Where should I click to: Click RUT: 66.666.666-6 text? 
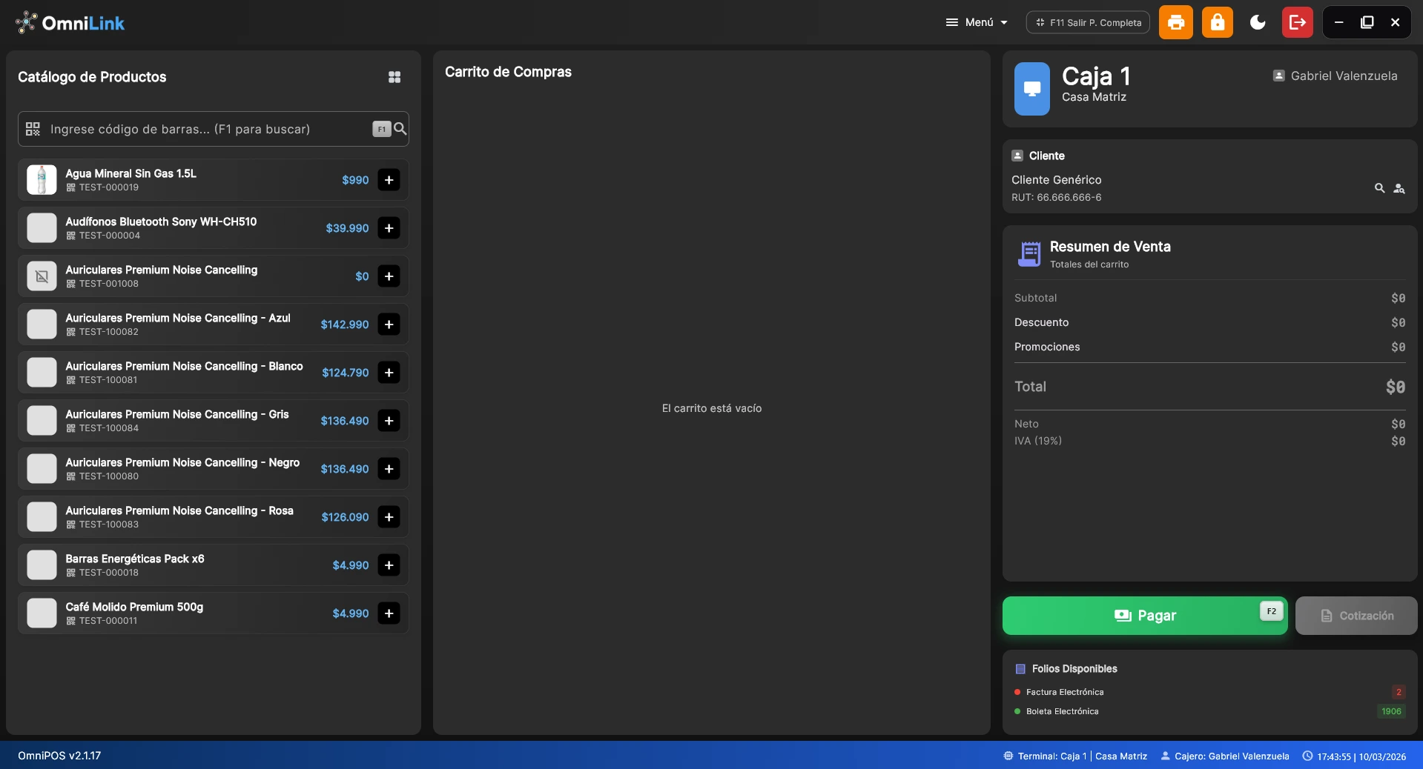click(x=1056, y=198)
